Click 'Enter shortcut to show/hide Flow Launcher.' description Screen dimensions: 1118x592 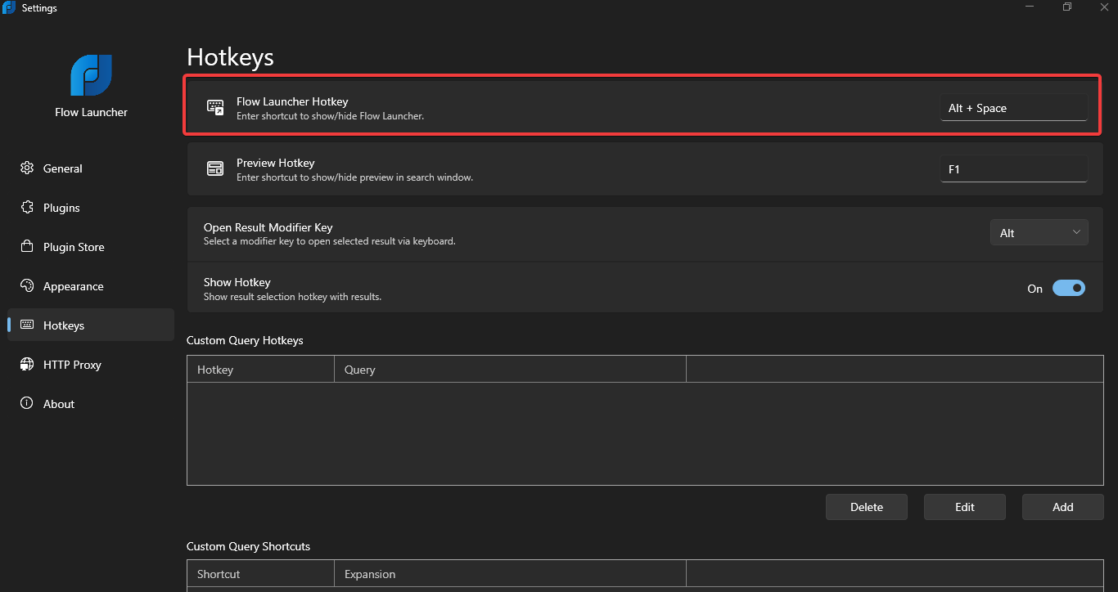point(330,116)
